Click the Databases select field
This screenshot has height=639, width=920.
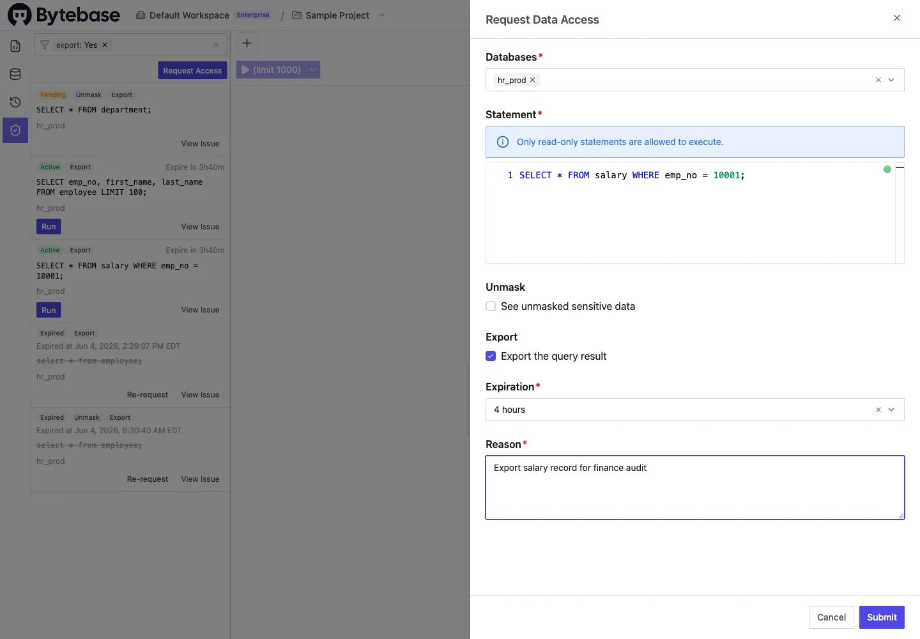tap(695, 80)
